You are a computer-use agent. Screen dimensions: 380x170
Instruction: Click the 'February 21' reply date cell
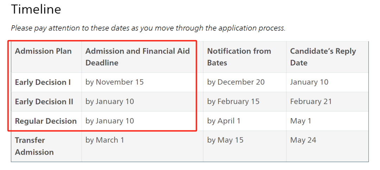pos(311,101)
